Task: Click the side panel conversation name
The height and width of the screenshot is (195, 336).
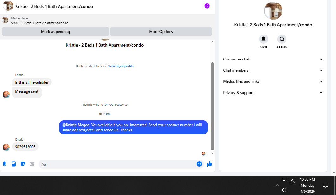Action: click(x=273, y=25)
